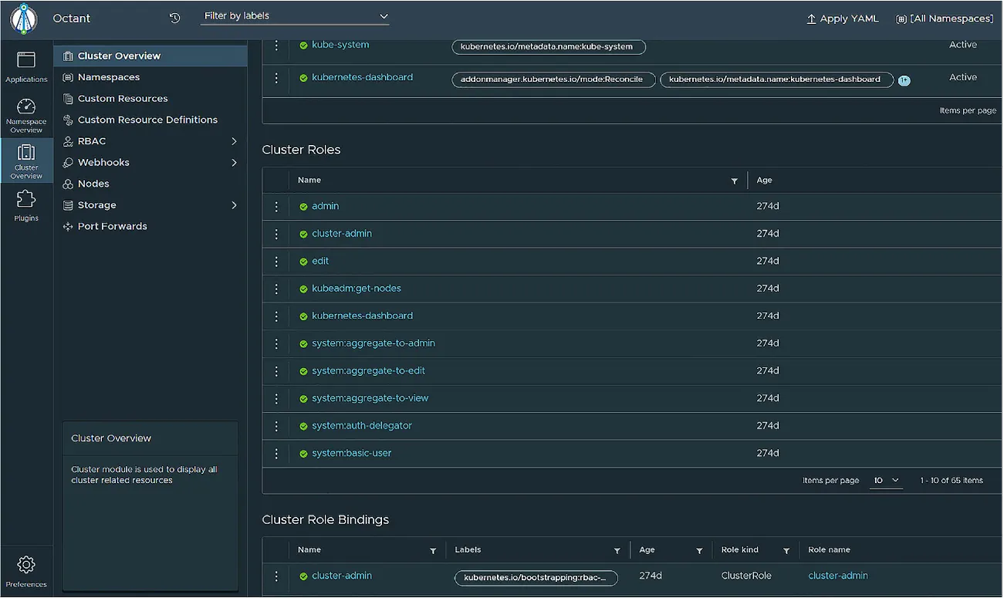Screen dimensions: 1004x598
Task: Click the green status icon beside edit role
Action: [303, 261]
